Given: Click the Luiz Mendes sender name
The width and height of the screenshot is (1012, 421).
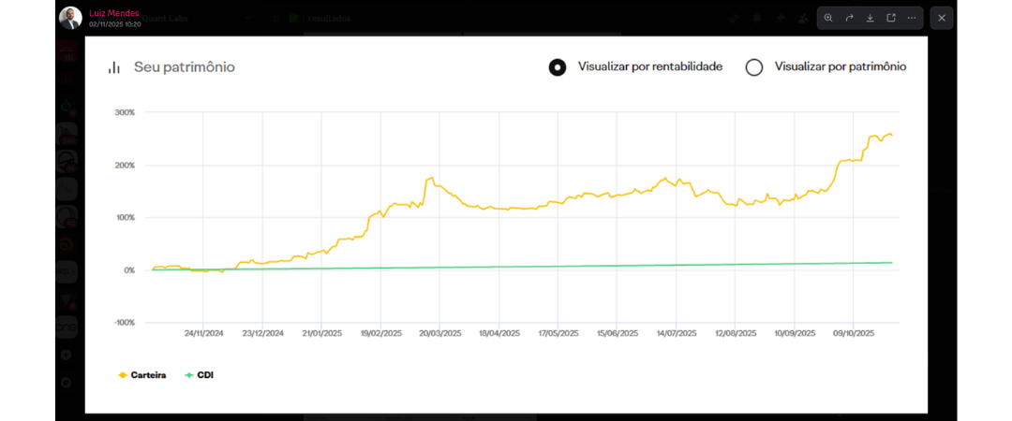Looking at the screenshot, I should pos(113,13).
